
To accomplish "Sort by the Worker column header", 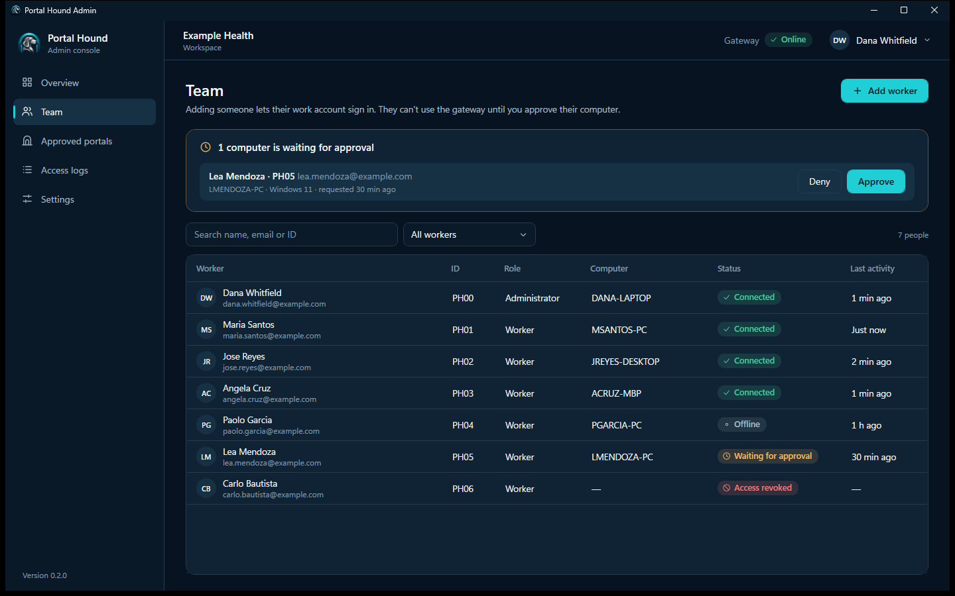I will [x=210, y=268].
